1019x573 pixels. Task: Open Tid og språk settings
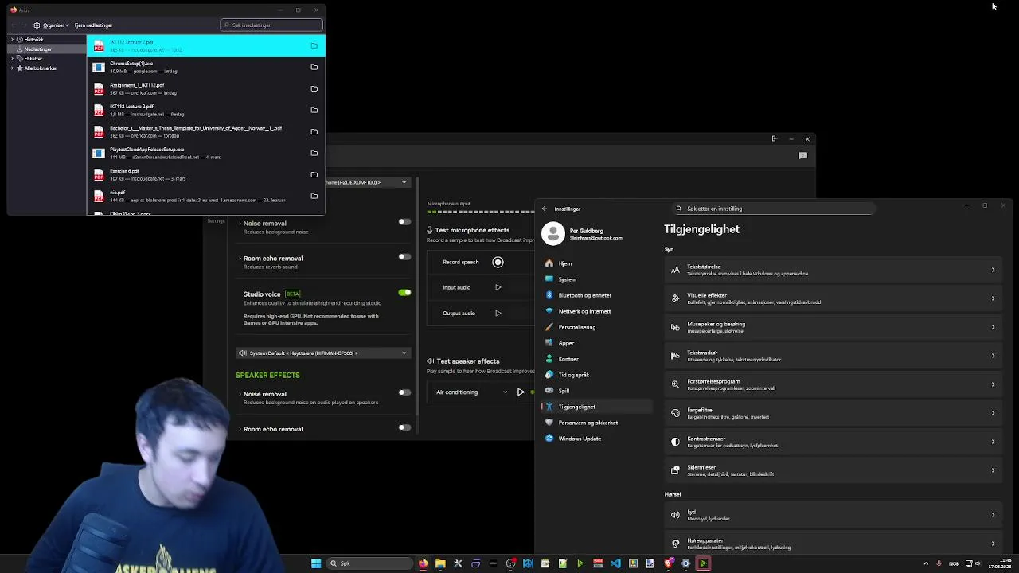(x=595, y=375)
